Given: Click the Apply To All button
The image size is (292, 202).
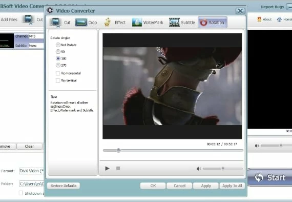Looking at the screenshot, I should point(232,186).
